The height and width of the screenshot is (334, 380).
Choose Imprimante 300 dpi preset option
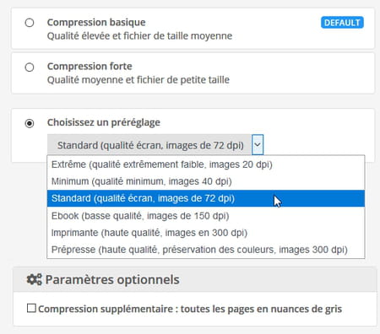(206, 233)
